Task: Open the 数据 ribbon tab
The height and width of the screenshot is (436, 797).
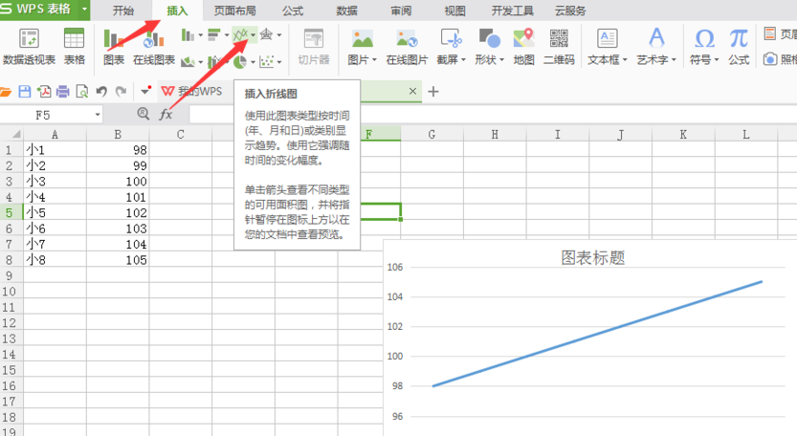Action: 346,11
